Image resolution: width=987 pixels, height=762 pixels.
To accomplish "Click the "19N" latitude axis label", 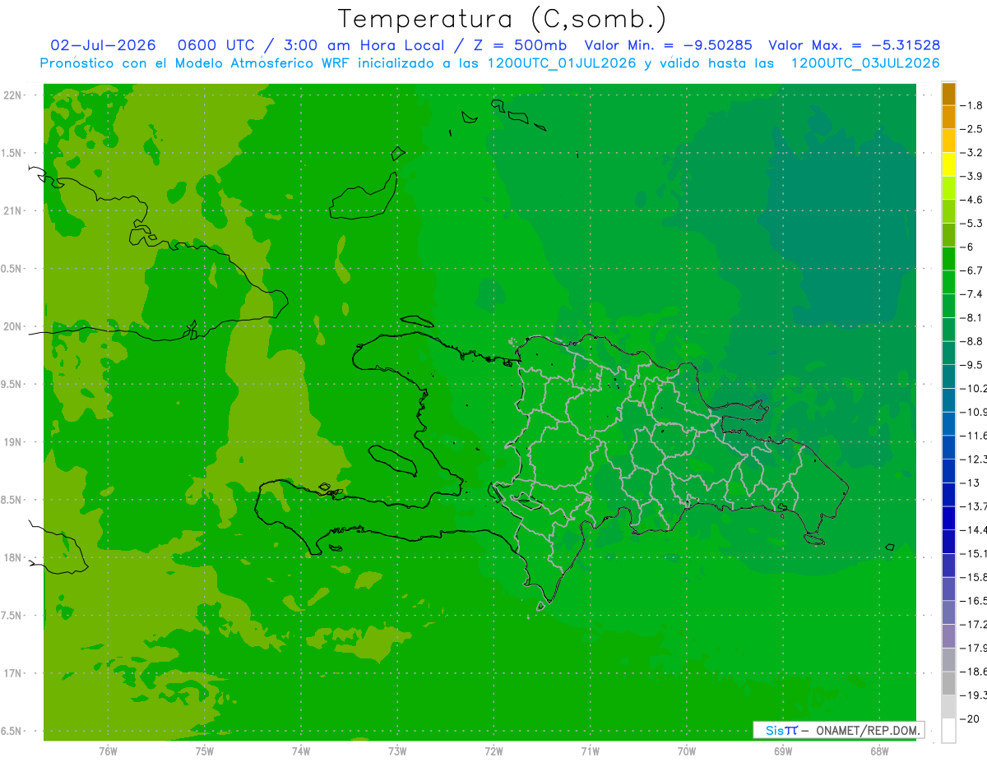I will point(13,442).
